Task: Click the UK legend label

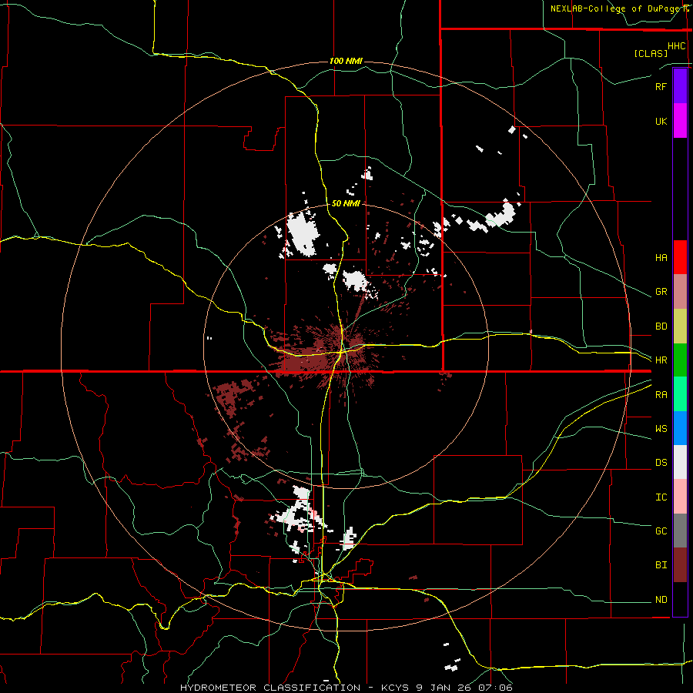Action: click(x=661, y=121)
